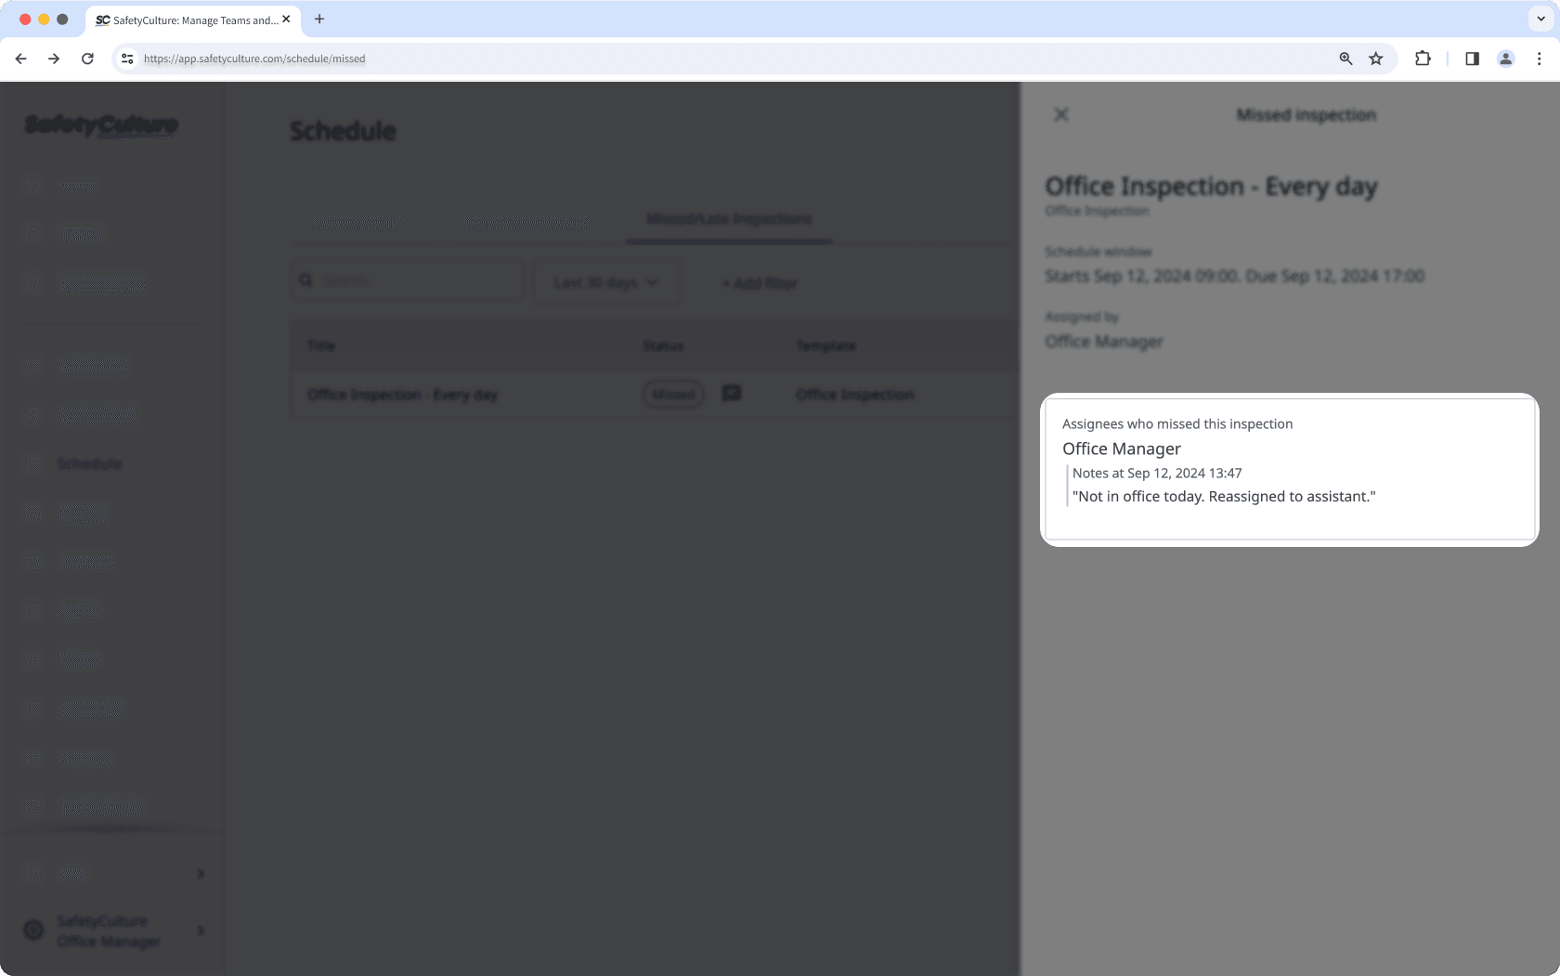Click the bookmark star in the address bar
The width and height of the screenshot is (1560, 976).
tap(1375, 59)
